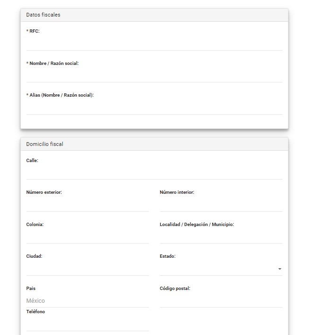Click the Colonia input field
This screenshot has height=335, width=314.
87,237
